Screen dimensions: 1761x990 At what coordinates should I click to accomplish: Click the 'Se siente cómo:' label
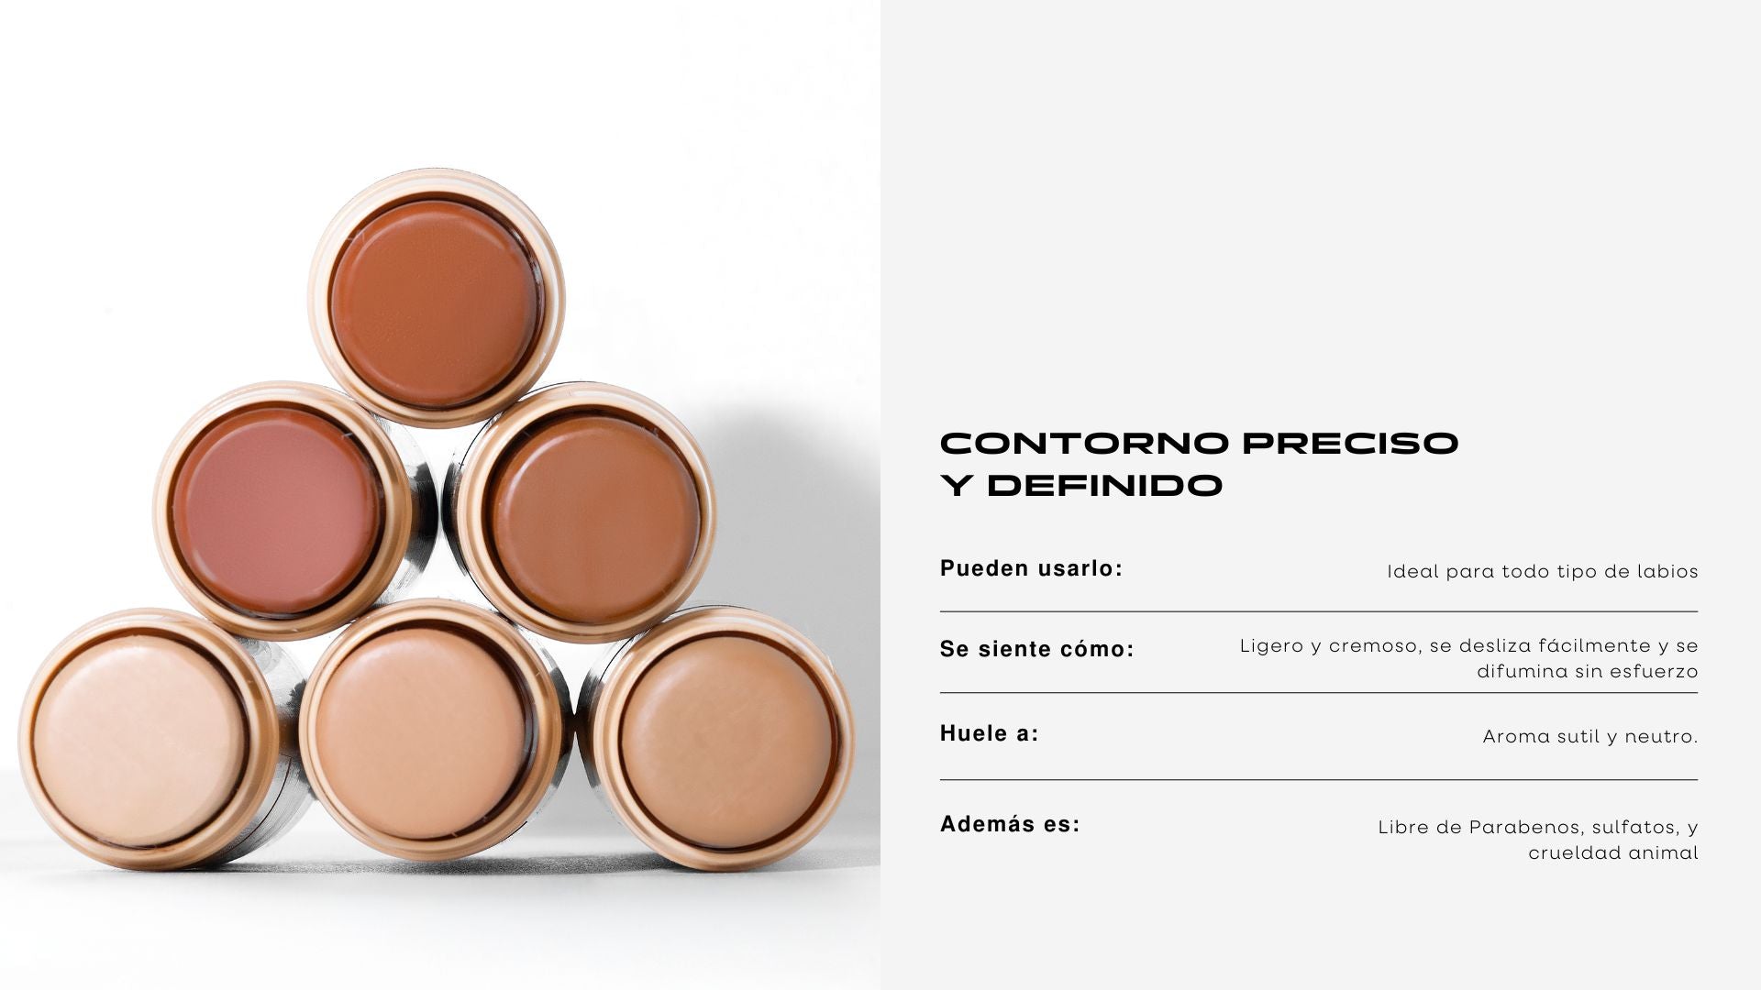pyautogui.click(x=1036, y=649)
